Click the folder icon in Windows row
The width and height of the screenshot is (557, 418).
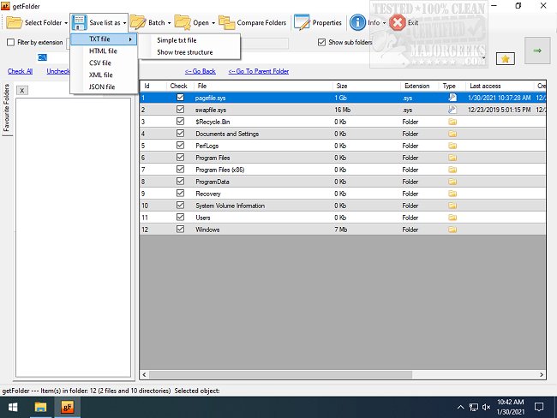[452, 230]
